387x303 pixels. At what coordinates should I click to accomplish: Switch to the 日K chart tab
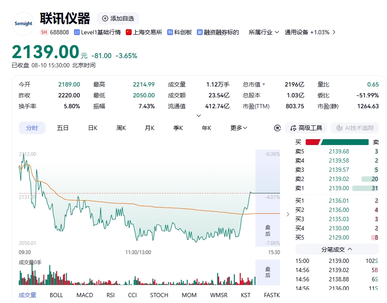point(93,128)
